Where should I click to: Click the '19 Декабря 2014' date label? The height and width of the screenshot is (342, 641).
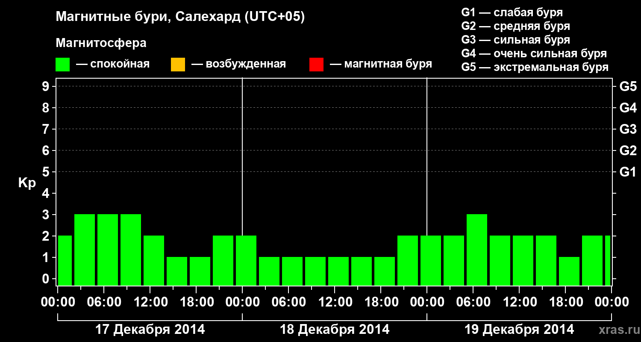click(519, 330)
